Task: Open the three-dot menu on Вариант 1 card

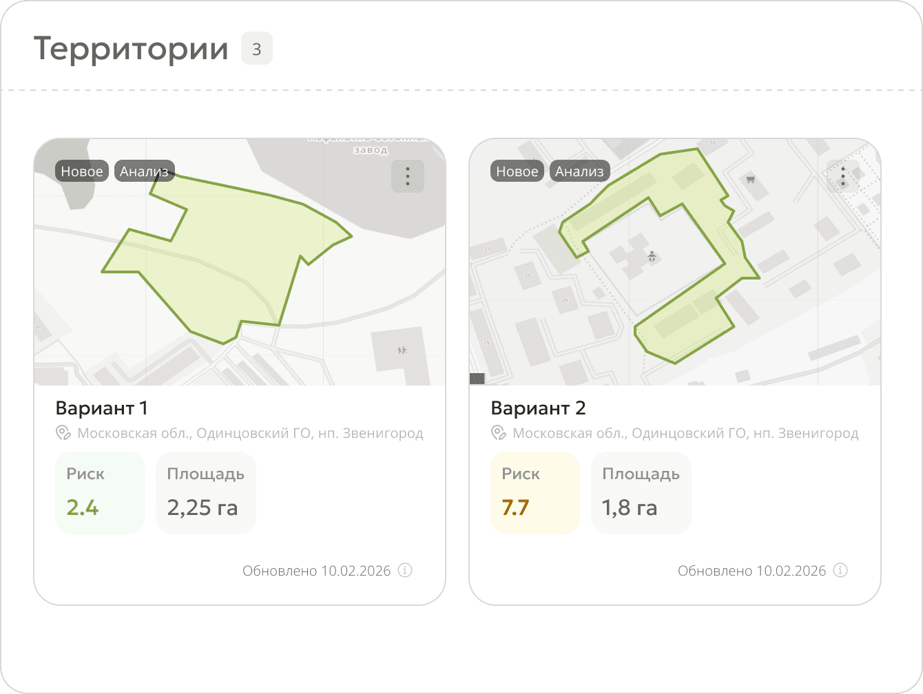Action: (x=408, y=176)
